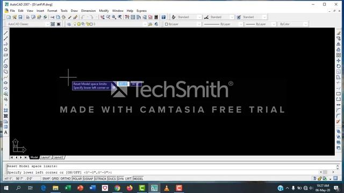Select the Spline tool
This screenshot has height=193, width=344.
tap(6, 77)
